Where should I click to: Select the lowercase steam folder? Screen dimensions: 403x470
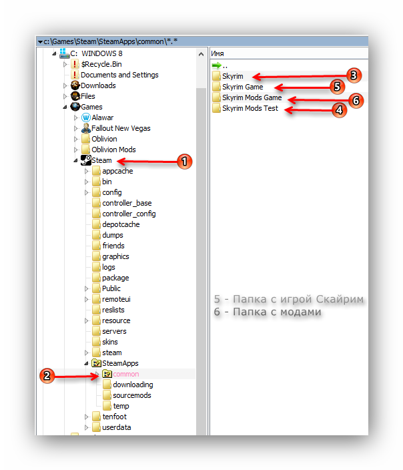[x=112, y=352]
